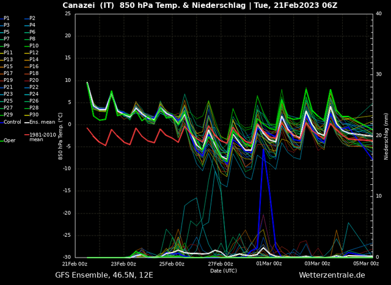The height and width of the screenshot is (285, 391).
Task: Click the '-15' temperature axis tick label
Action: 67,191
